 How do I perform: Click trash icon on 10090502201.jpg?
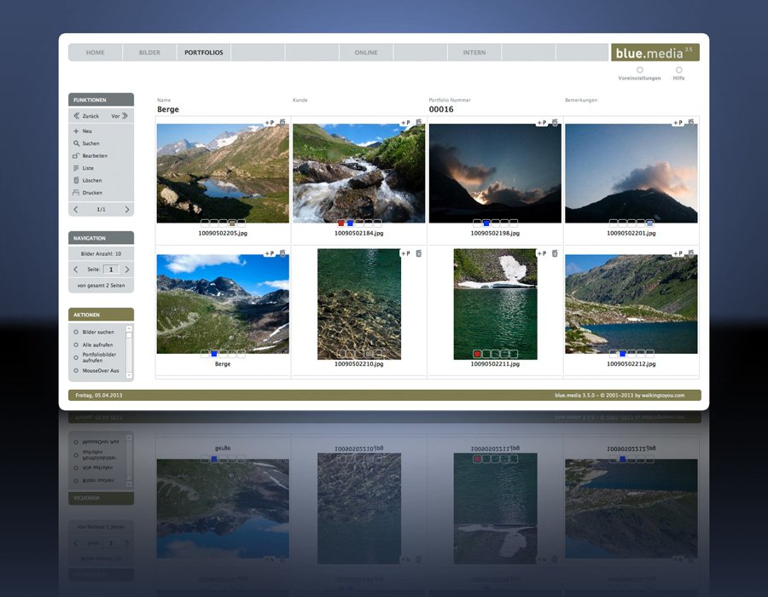click(x=691, y=122)
